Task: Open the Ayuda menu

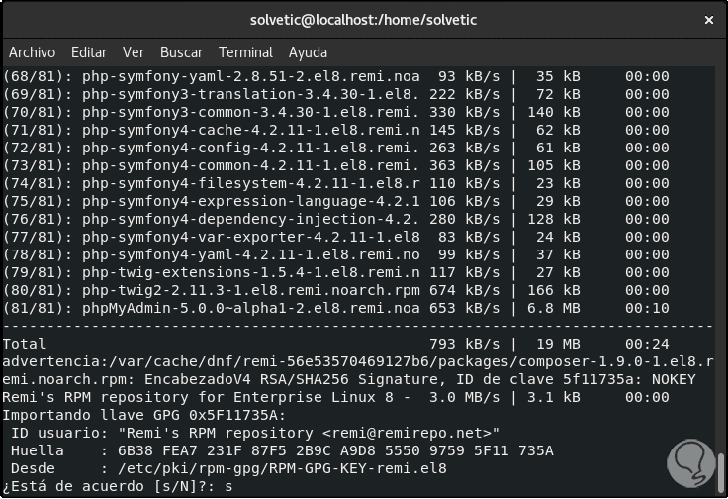Action: tap(308, 52)
